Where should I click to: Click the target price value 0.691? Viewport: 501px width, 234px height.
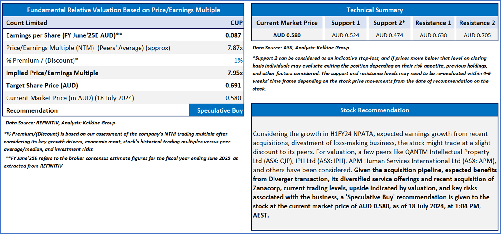tap(233, 85)
